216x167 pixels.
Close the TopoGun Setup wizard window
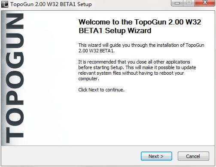[205, 3]
